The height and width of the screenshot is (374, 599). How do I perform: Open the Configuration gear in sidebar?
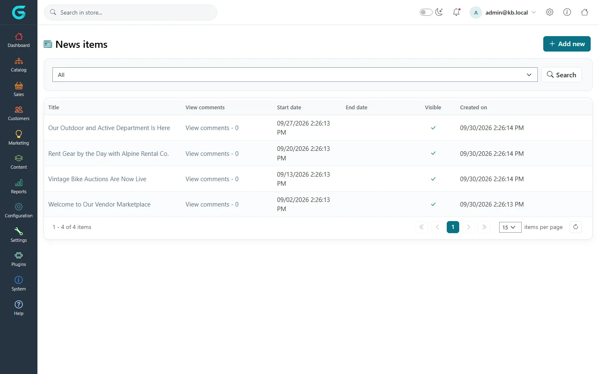click(19, 207)
